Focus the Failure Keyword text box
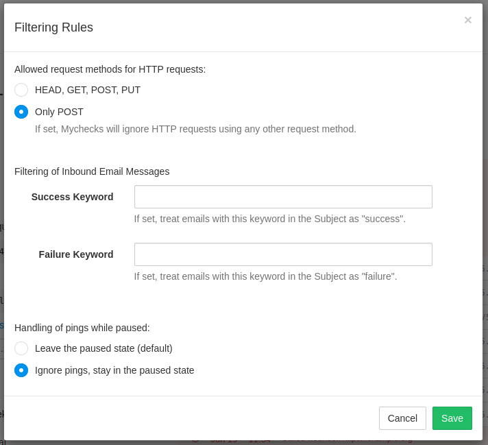488x445 pixels. coord(283,254)
